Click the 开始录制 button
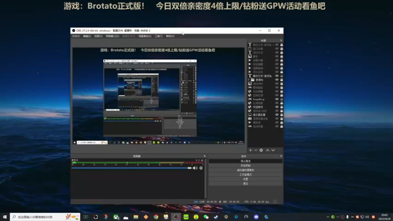 (245, 166)
